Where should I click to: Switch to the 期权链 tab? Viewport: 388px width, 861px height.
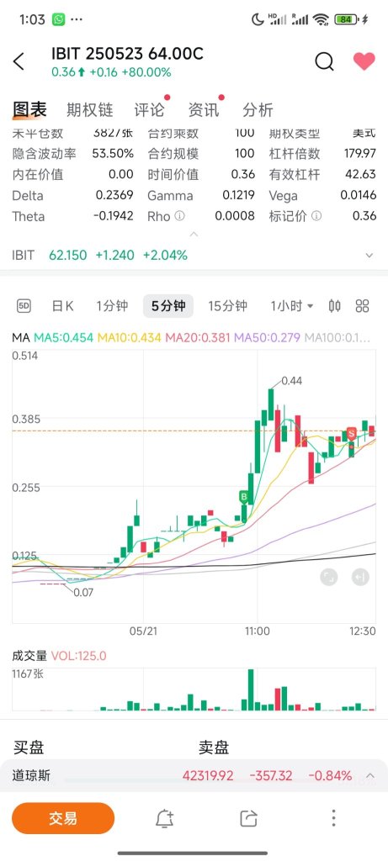click(x=89, y=110)
